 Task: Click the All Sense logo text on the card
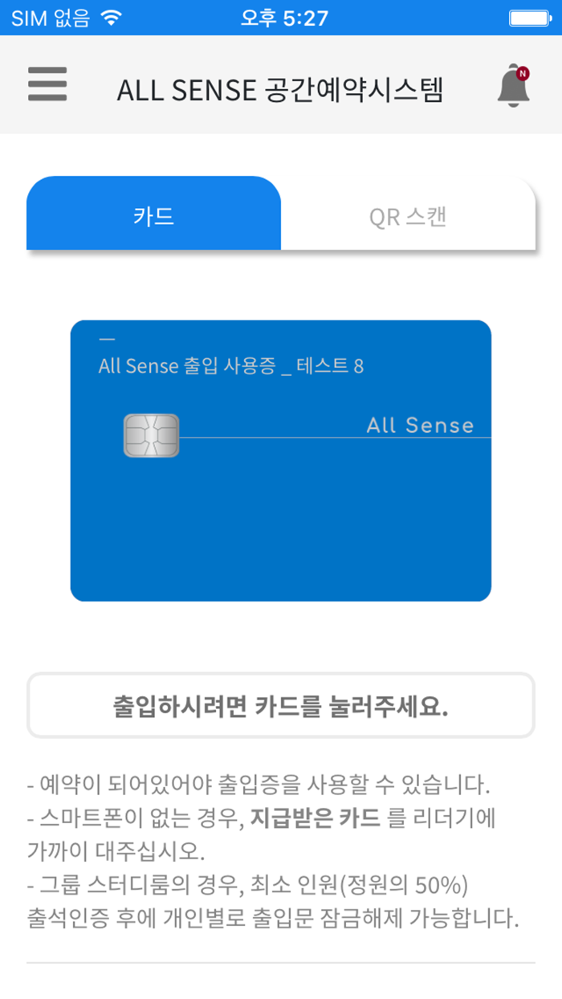click(421, 426)
